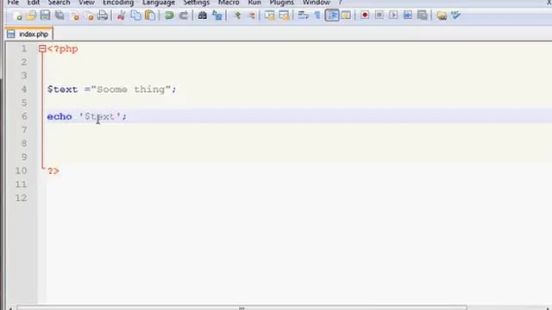Click the '$text' string on line 6

pyautogui.click(x=100, y=116)
